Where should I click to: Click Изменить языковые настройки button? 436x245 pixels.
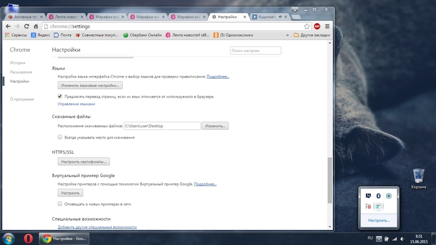coord(90,85)
